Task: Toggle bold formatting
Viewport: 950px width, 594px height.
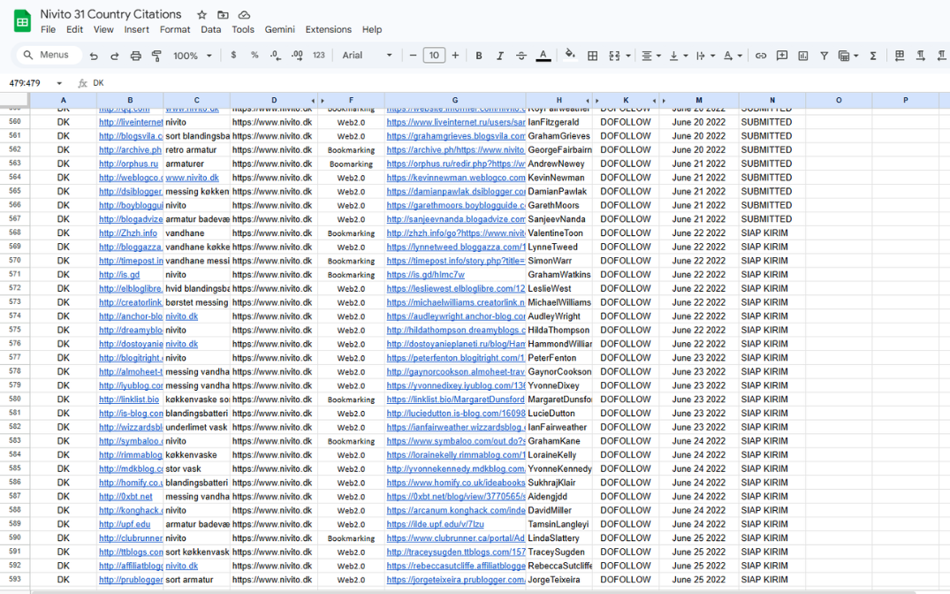Action: (x=479, y=56)
